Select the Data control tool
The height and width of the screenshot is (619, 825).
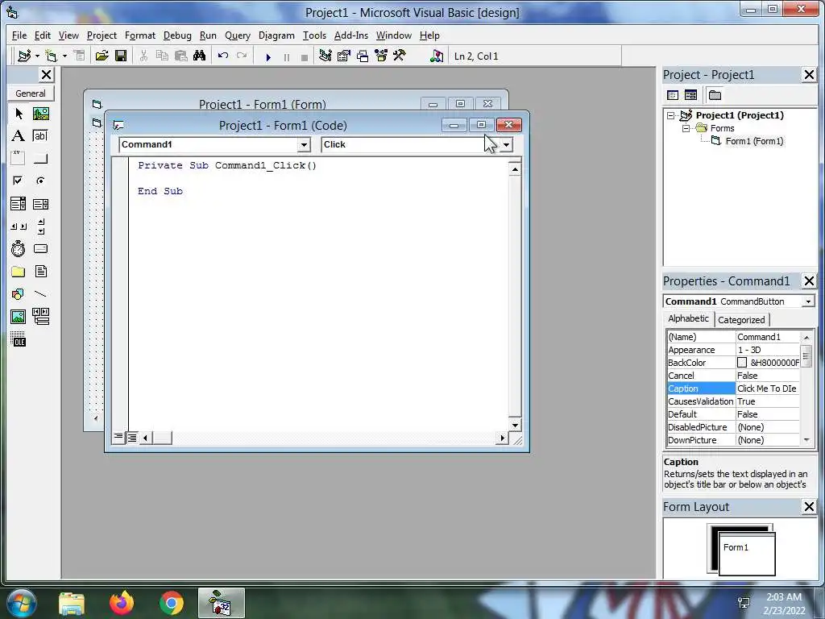[x=40, y=316]
